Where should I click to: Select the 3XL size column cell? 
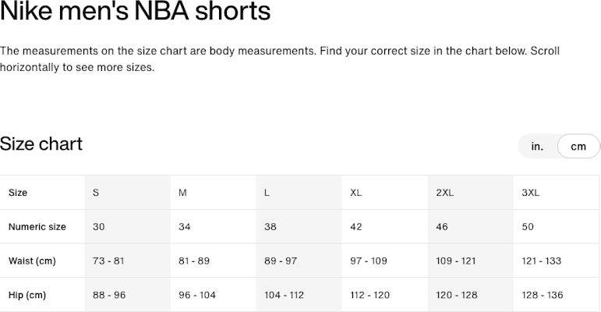click(x=531, y=193)
